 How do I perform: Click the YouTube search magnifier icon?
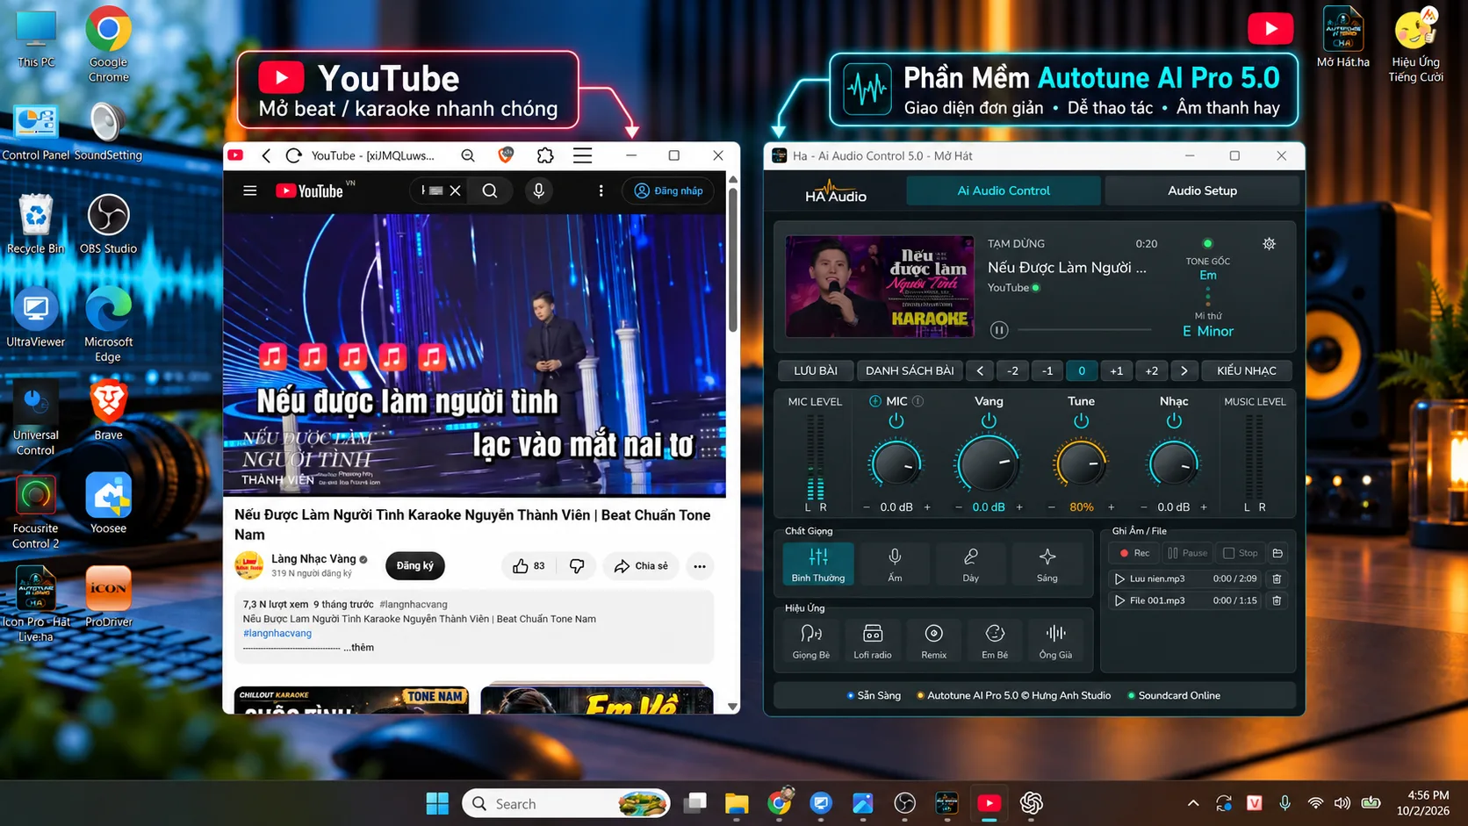(490, 190)
